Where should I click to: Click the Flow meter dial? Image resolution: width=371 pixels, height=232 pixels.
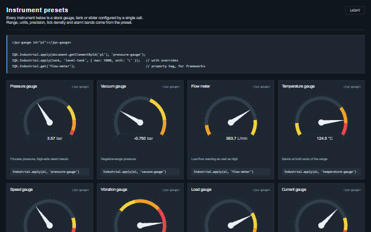point(231,119)
